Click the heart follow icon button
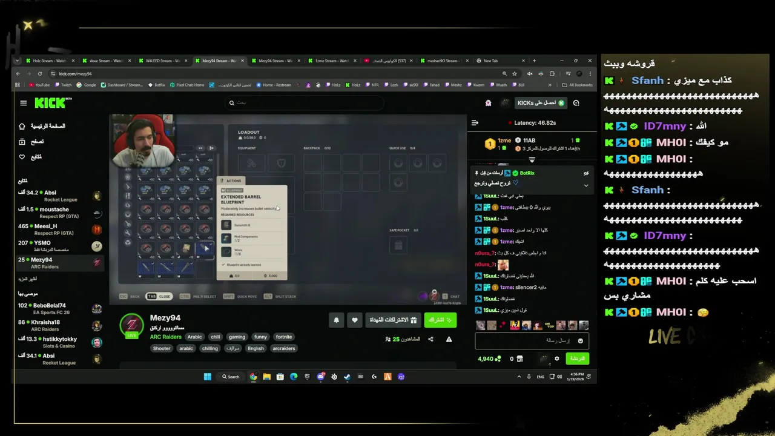The height and width of the screenshot is (436, 775). coord(355,320)
